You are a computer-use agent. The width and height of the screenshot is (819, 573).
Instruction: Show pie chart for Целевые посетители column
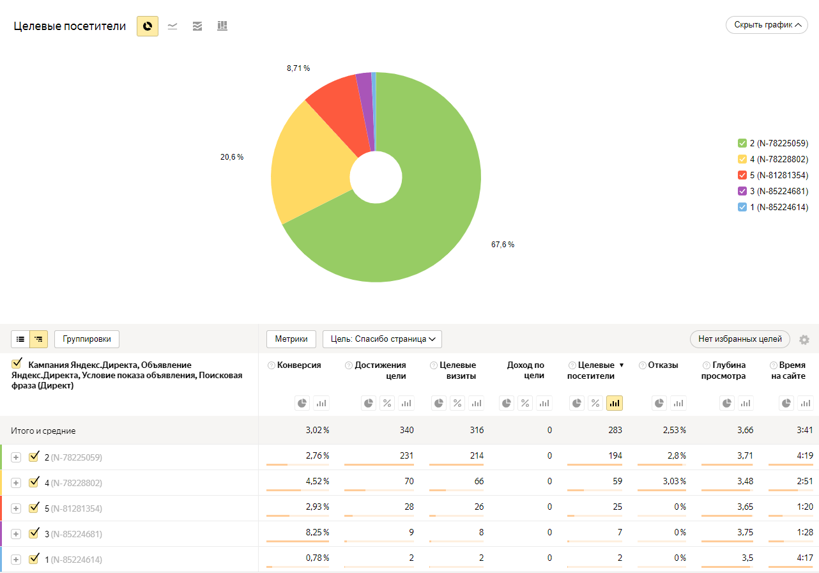578,403
